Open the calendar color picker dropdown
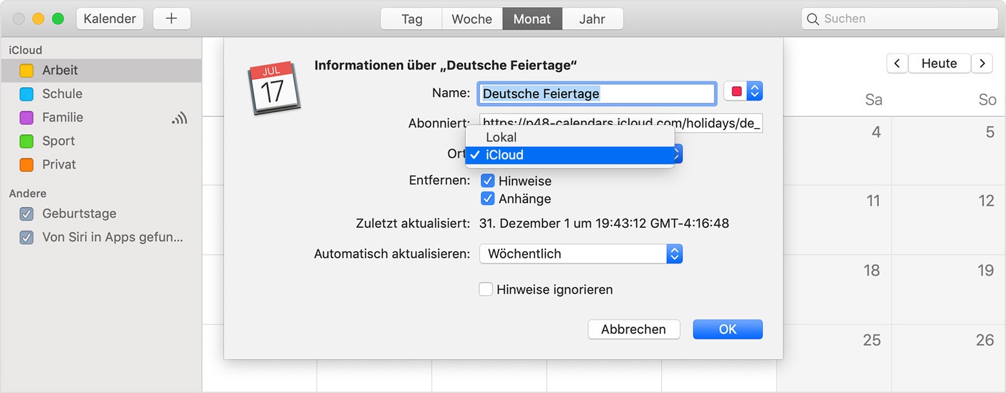This screenshot has width=1006, height=393. point(743,91)
